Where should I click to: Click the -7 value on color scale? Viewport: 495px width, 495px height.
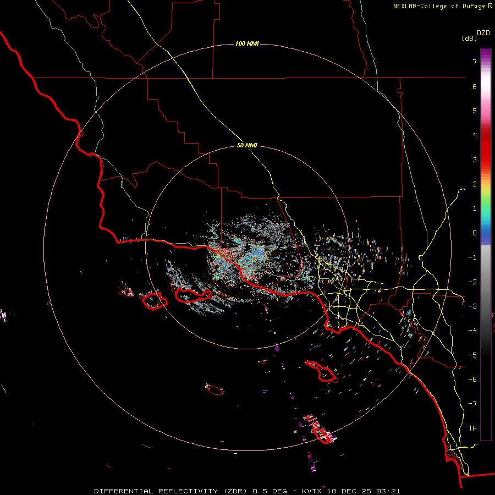point(472,404)
